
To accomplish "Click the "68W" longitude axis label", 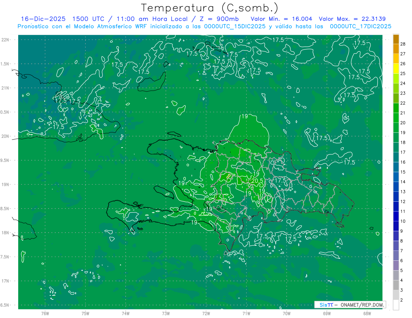I will tap(367, 314).
